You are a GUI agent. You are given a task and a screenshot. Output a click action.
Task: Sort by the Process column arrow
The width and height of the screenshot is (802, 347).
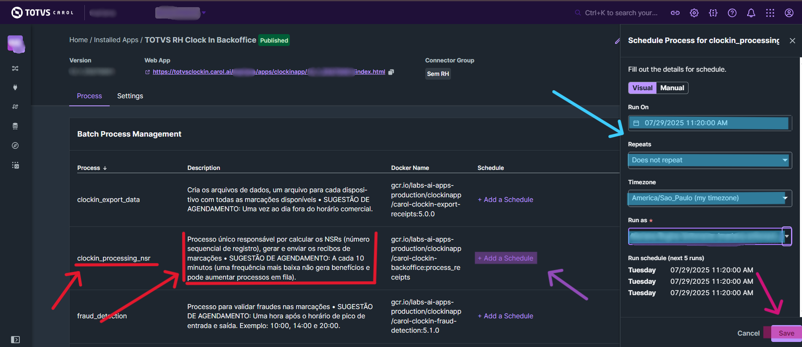(x=105, y=168)
